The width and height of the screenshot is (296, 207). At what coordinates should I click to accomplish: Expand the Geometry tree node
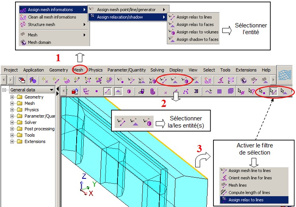(12, 97)
